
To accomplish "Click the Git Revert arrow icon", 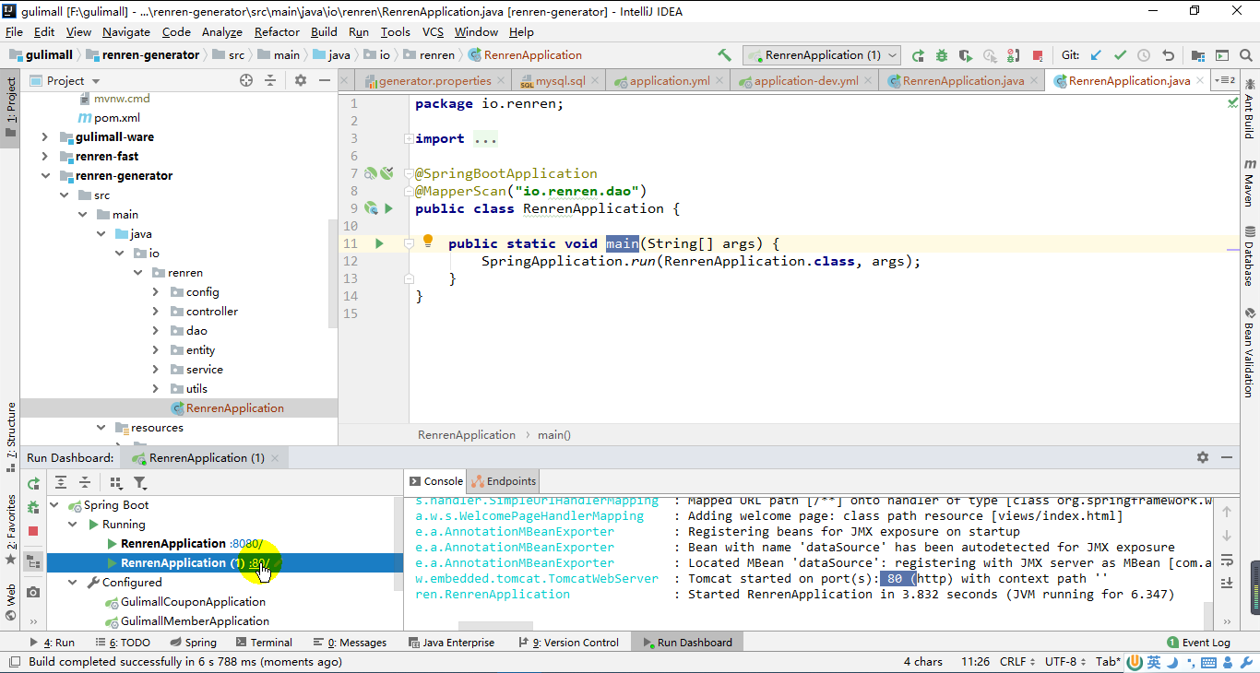I will pyautogui.click(x=1168, y=55).
